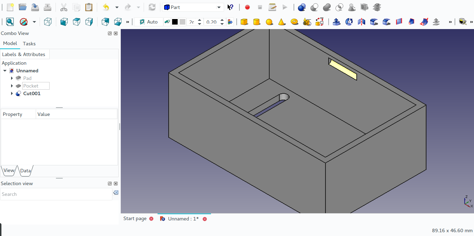
Task: Start macro recording with the red dot
Action: [x=247, y=7]
